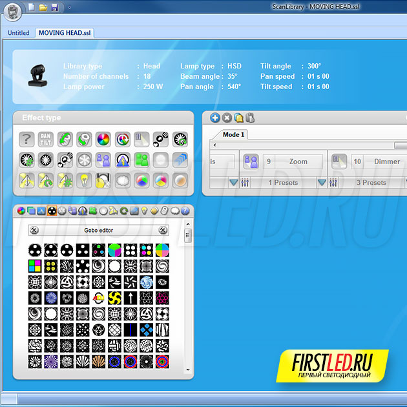Click the Gobo editor button
407x407 pixels.
tap(99, 229)
